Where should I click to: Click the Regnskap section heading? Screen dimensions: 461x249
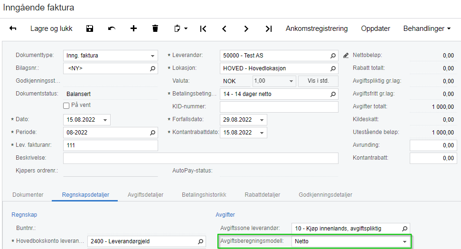pyautogui.click(x=24, y=215)
